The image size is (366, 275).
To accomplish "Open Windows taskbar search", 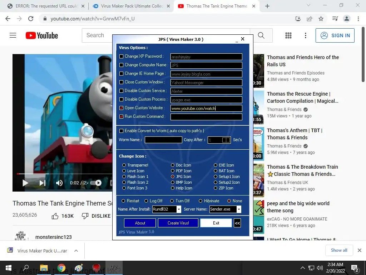I will pyautogui.click(x=26, y=268).
